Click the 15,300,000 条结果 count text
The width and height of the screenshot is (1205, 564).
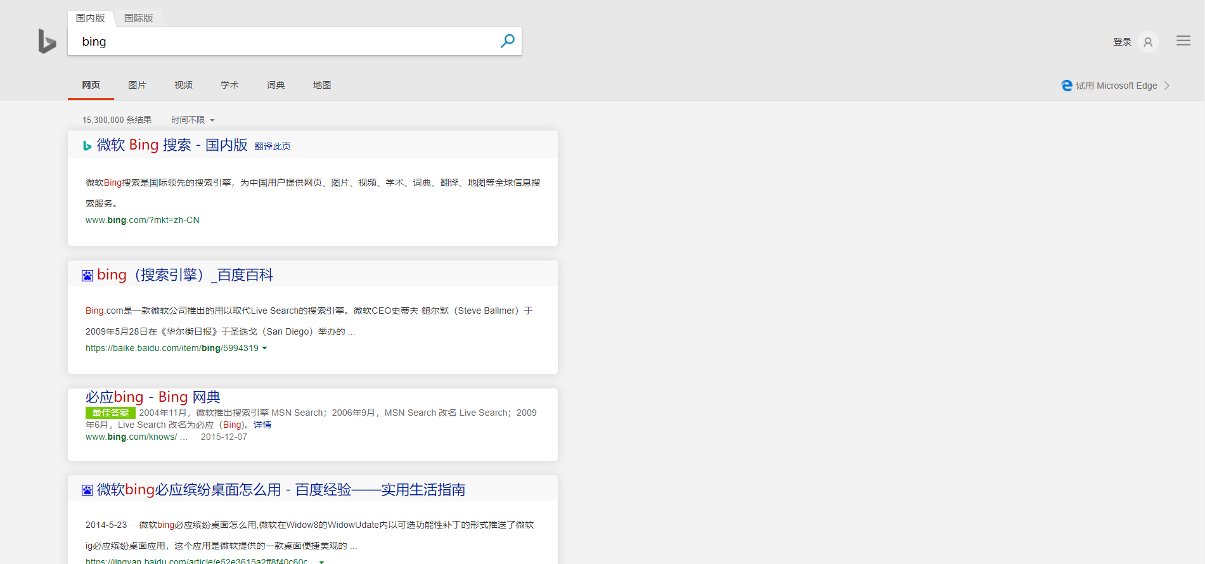[x=117, y=120]
